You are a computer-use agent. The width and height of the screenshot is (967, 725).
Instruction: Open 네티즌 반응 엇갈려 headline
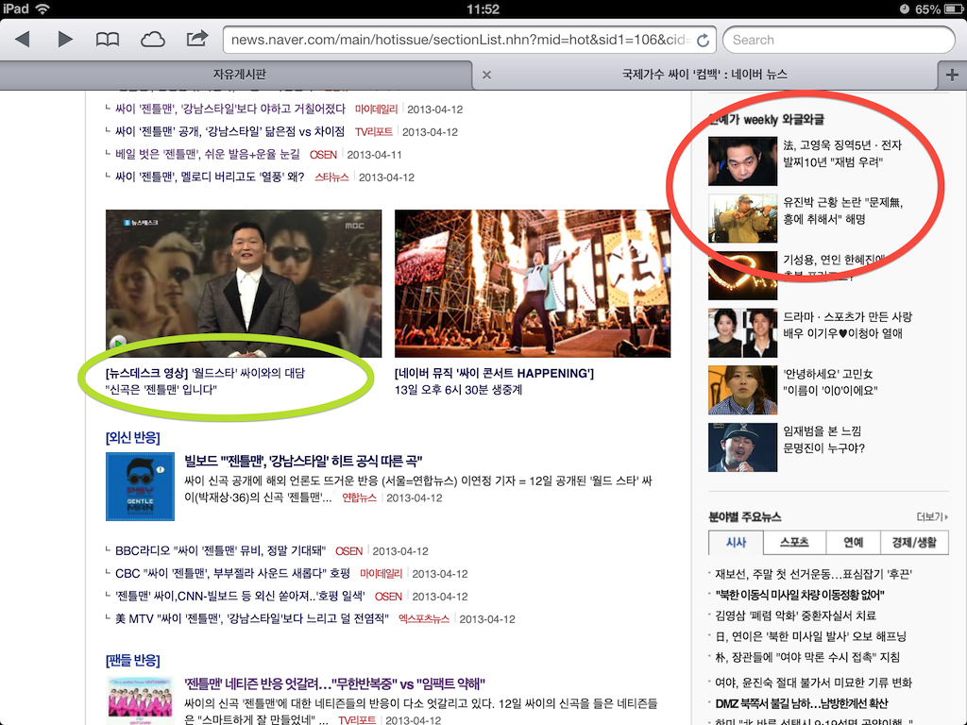coord(334,683)
